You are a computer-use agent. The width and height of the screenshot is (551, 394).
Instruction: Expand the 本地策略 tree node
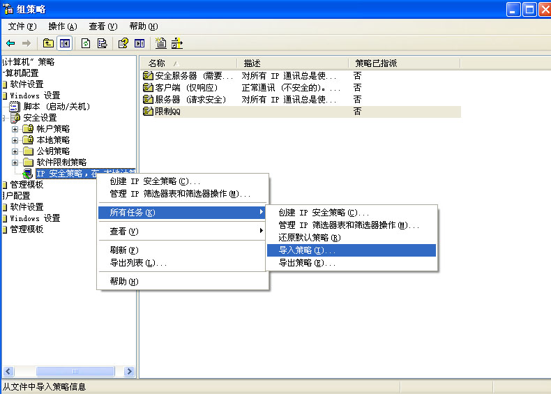(15, 140)
